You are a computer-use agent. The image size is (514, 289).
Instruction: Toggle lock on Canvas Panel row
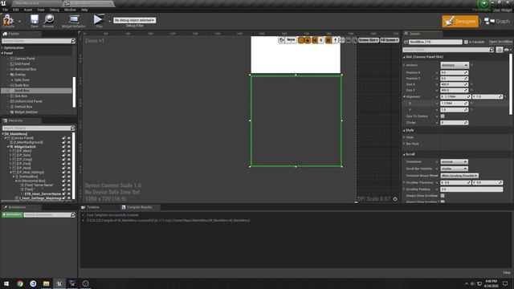pyautogui.click(x=64, y=138)
